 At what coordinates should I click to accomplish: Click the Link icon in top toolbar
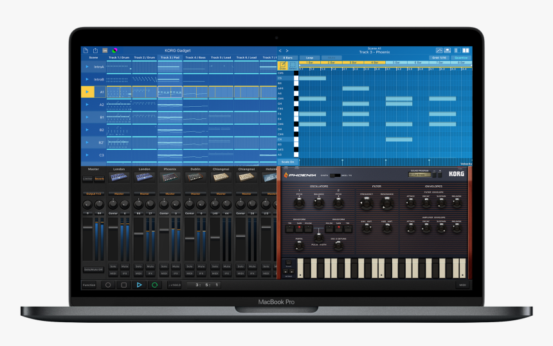coord(105,50)
